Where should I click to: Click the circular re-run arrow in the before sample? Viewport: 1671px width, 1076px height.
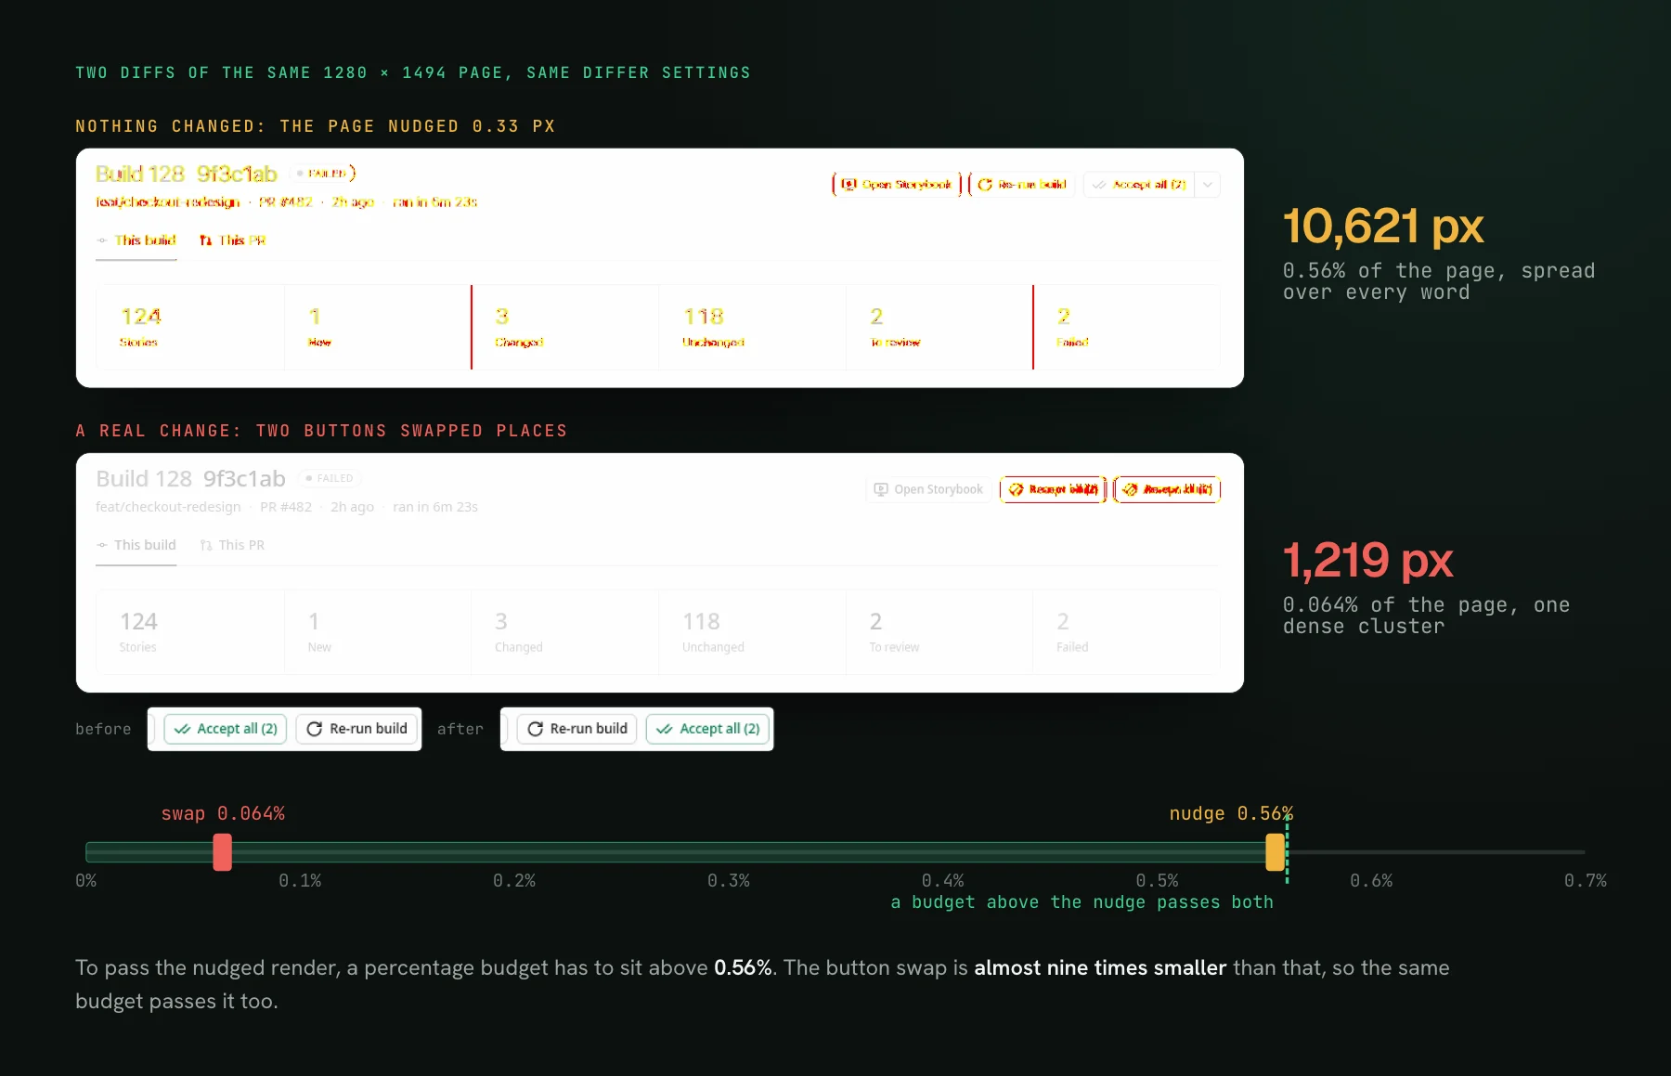click(315, 729)
